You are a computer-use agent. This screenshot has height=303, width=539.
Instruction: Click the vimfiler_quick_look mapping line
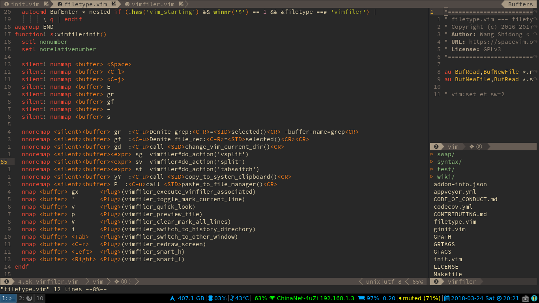point(109,207)
